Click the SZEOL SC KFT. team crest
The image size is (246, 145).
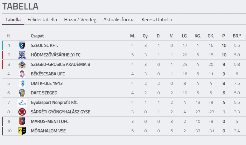point(22,45)
